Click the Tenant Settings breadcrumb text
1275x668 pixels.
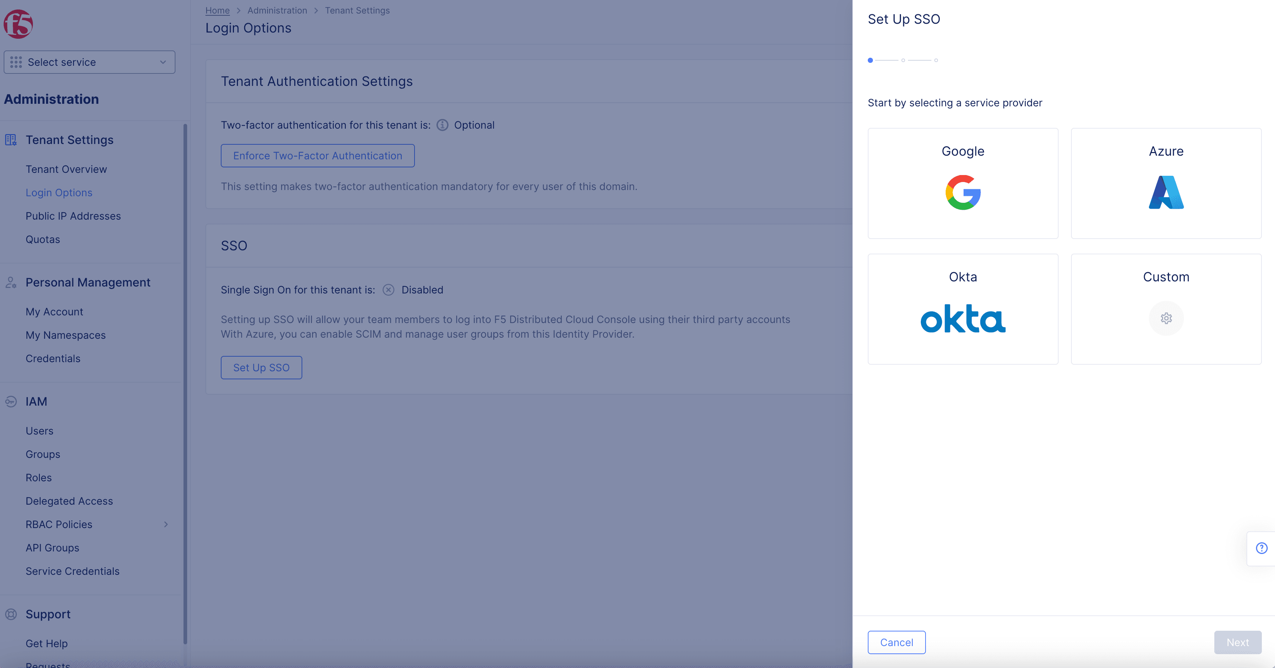(357, 10)
